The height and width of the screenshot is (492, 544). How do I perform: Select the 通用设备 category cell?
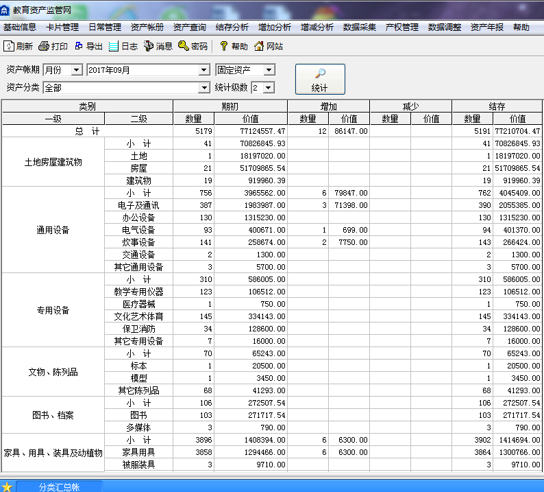tap(53, 230)
